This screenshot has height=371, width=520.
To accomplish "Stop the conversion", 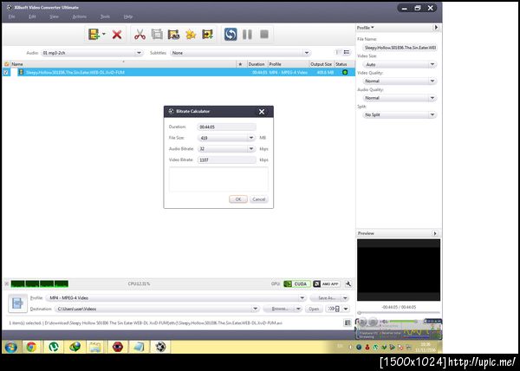I will click(264, 34).
